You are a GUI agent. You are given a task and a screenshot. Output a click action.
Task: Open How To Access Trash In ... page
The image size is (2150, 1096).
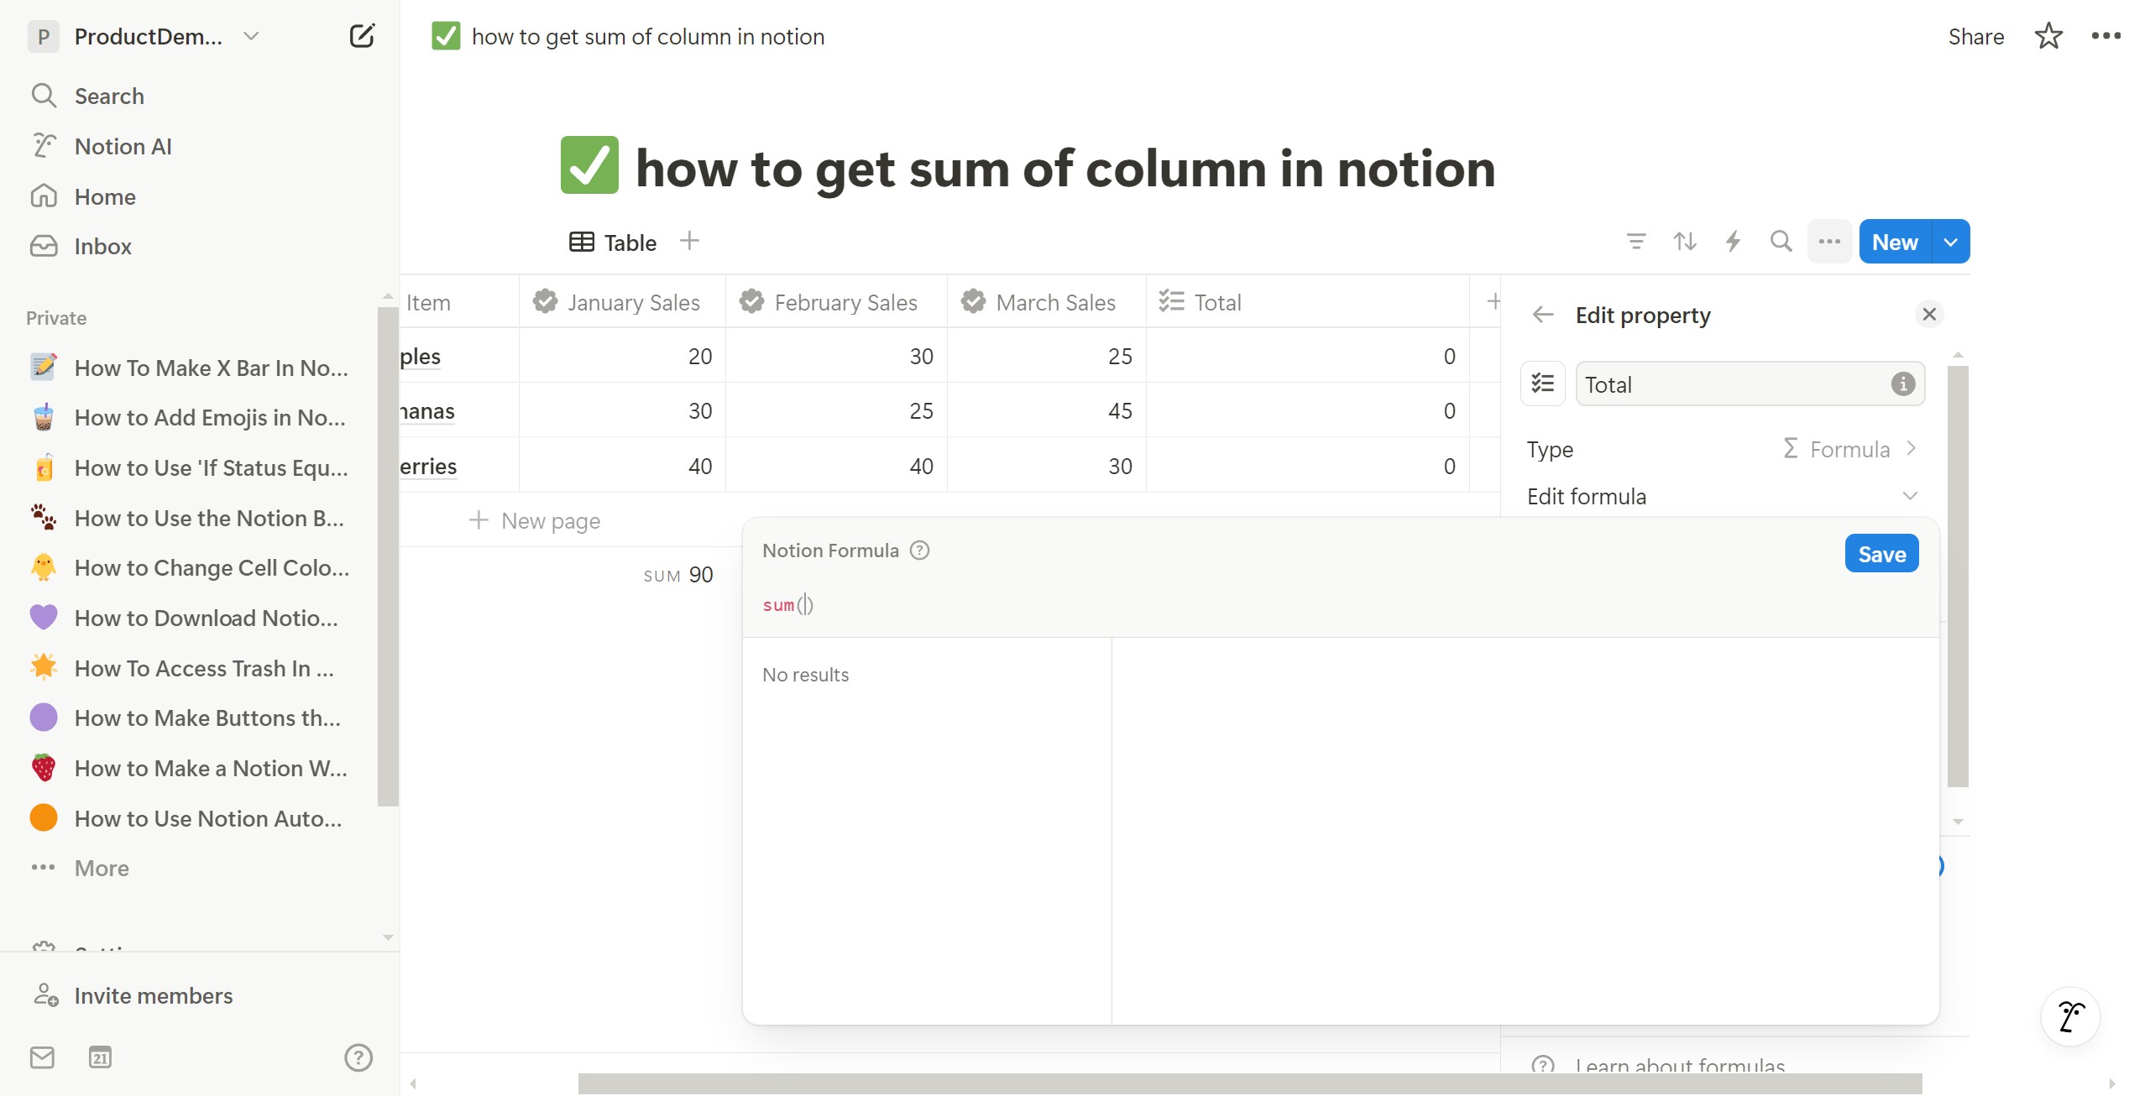(204, 668)
